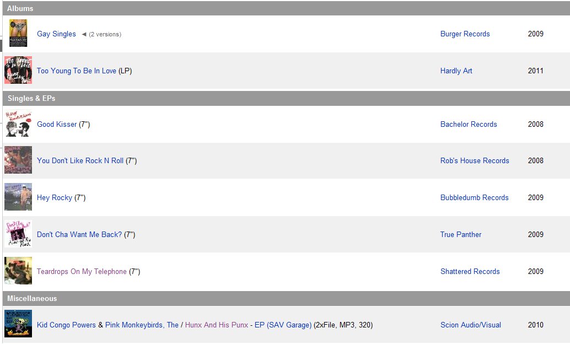Open the True Panther label link
570x344 pixels.
(x=460, y=234)
